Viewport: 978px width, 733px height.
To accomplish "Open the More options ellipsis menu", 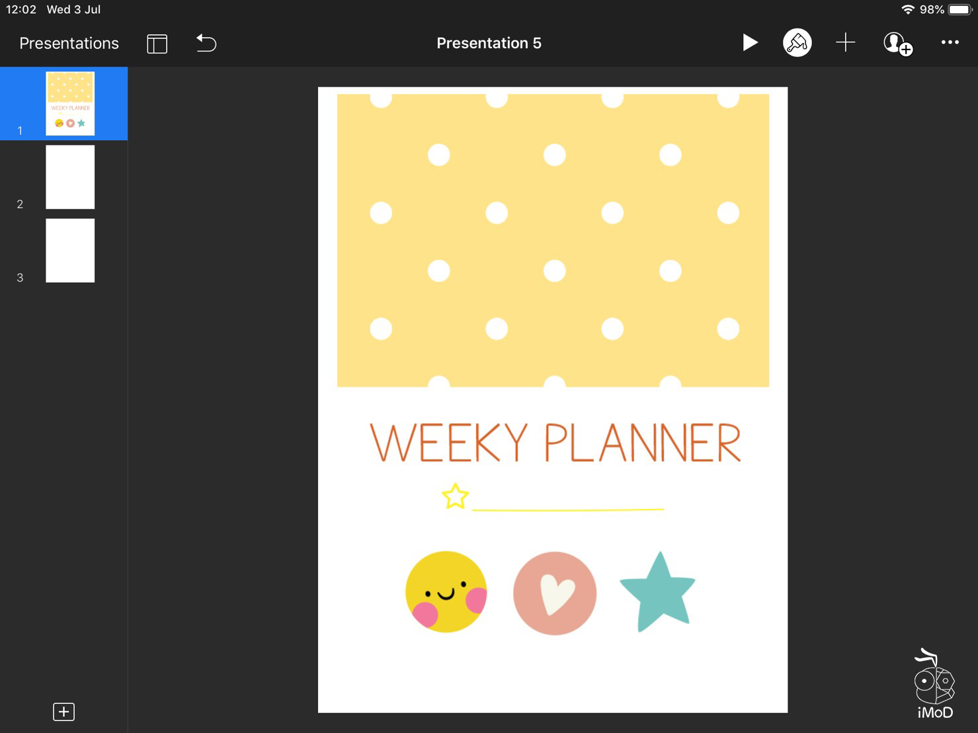I will (950, 43).
